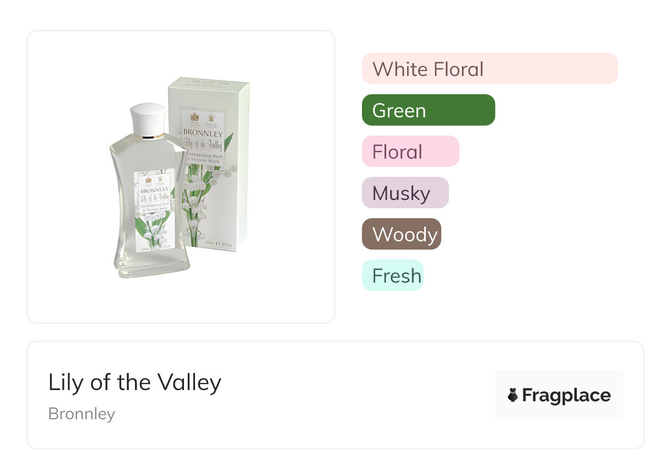671x476 pixels.
Task: Choose the Musky accord tag
Action: click(405, 193)
